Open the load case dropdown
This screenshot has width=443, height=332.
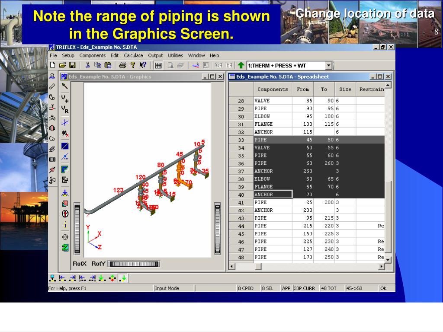[x=328, y=66]
